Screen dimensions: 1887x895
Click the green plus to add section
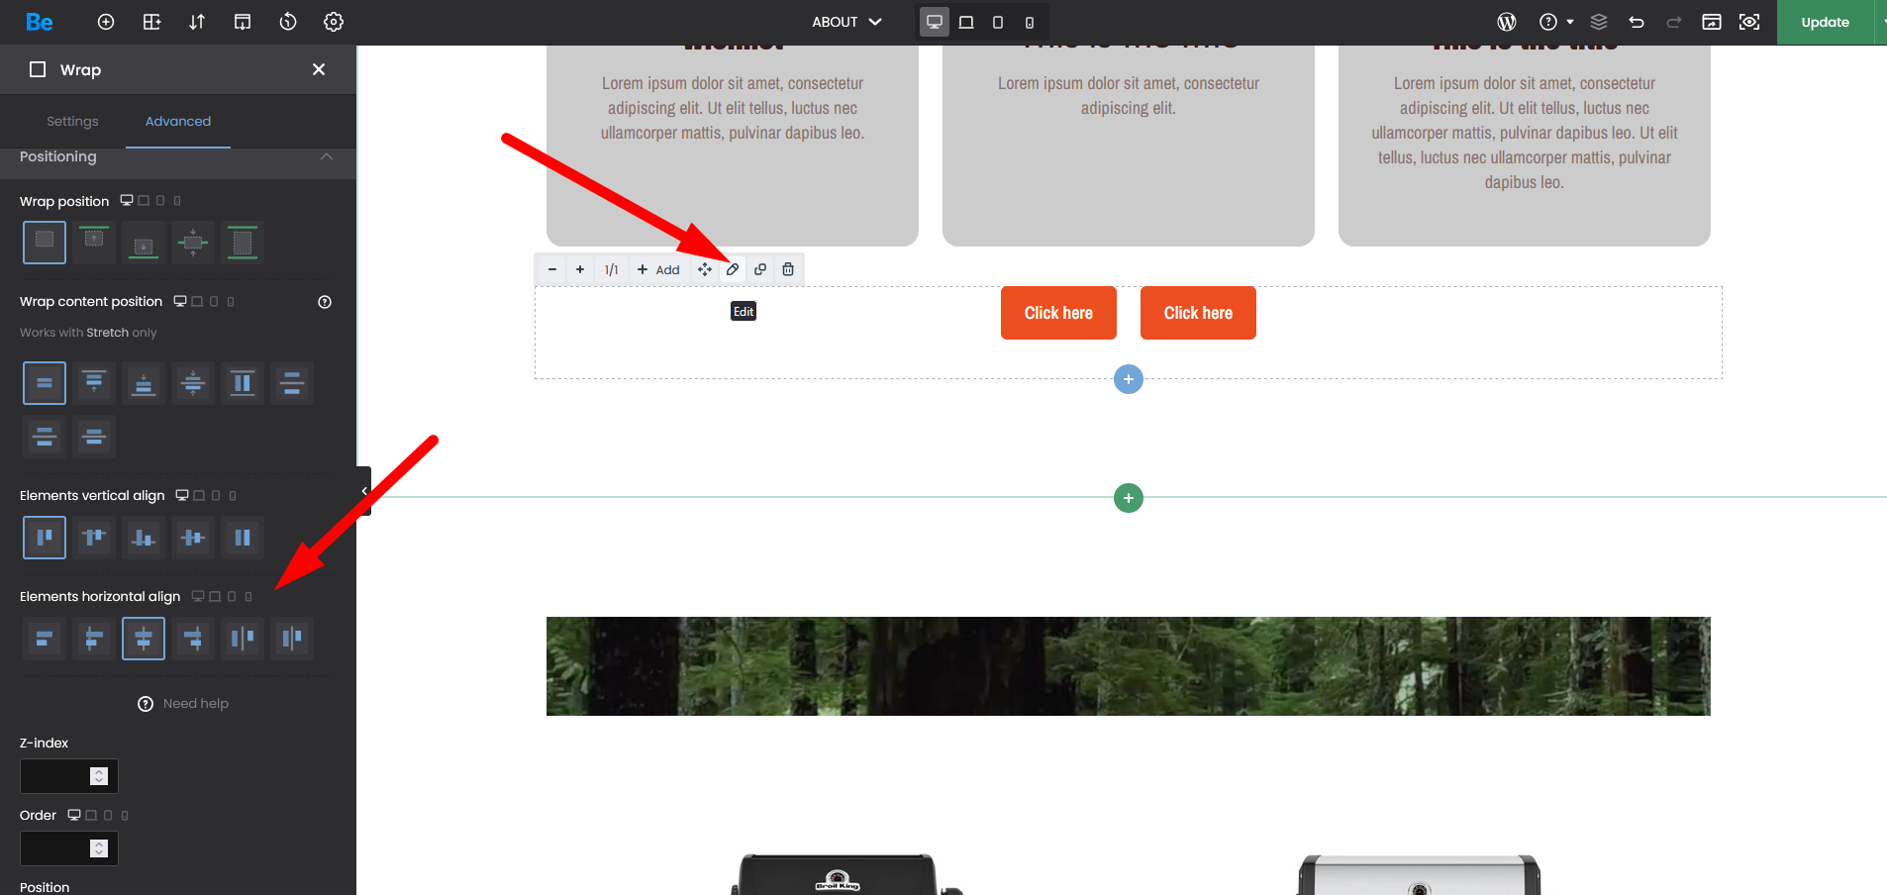1129,498
